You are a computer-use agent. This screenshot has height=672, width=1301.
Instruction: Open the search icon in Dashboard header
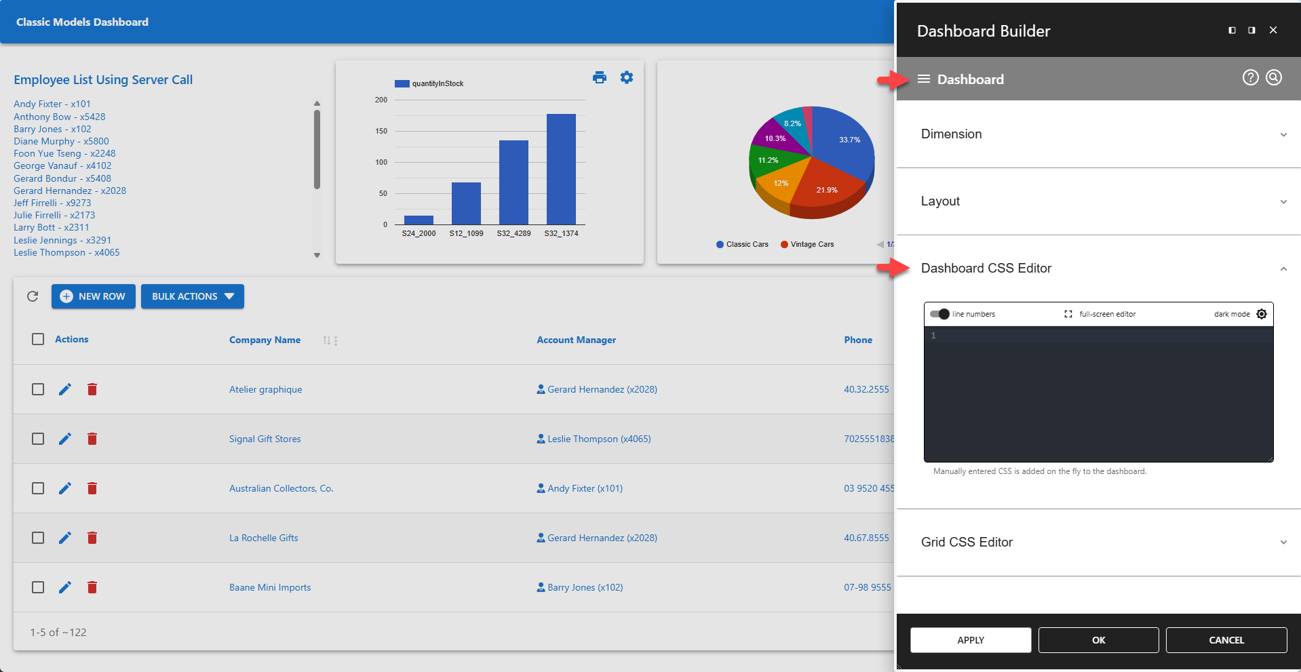(1273, 77)
